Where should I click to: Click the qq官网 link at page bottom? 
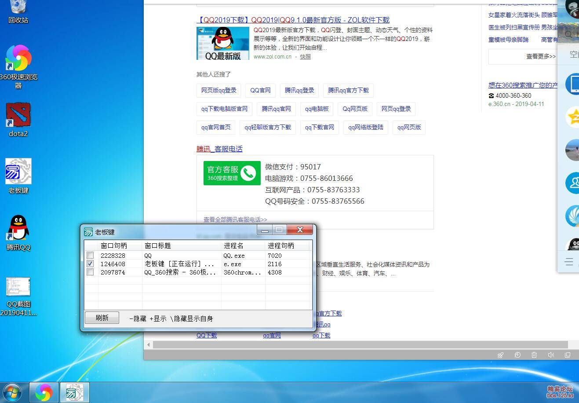coord(272,335)
